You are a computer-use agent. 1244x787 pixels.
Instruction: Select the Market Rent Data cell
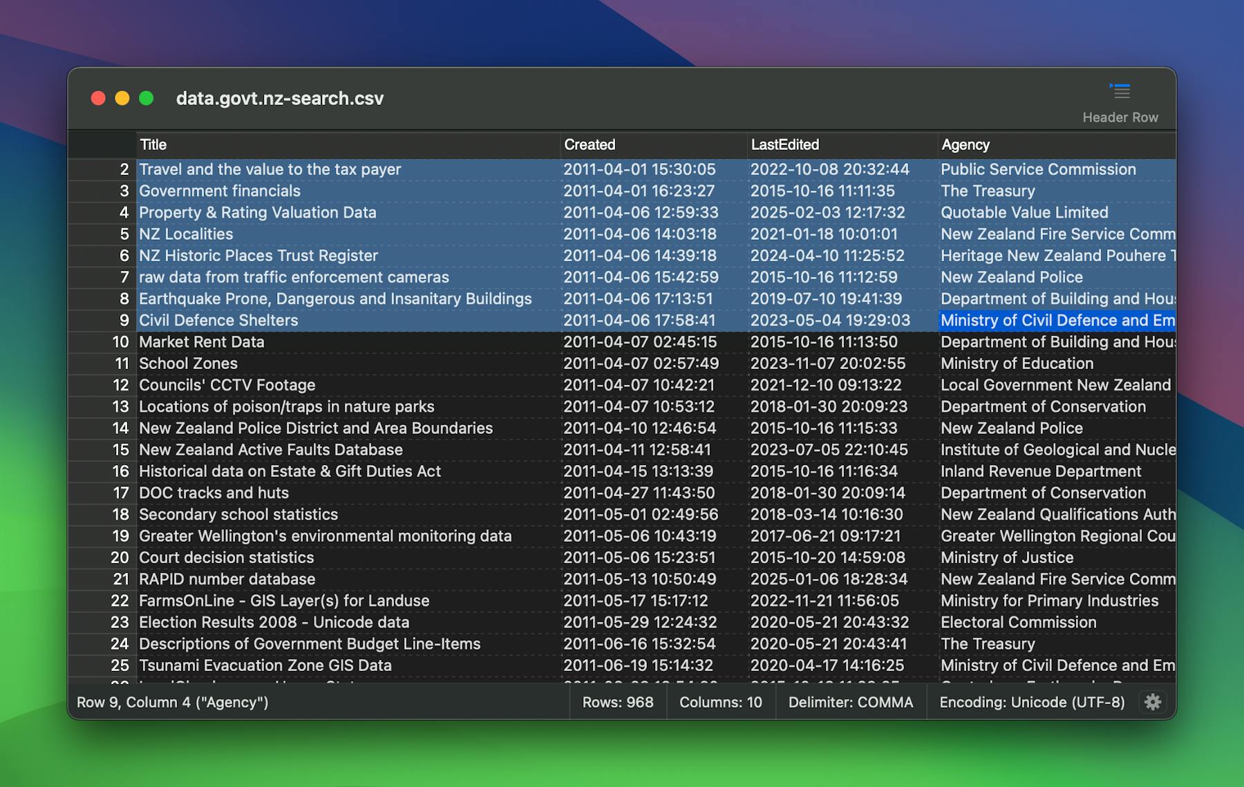pos(201,342)
